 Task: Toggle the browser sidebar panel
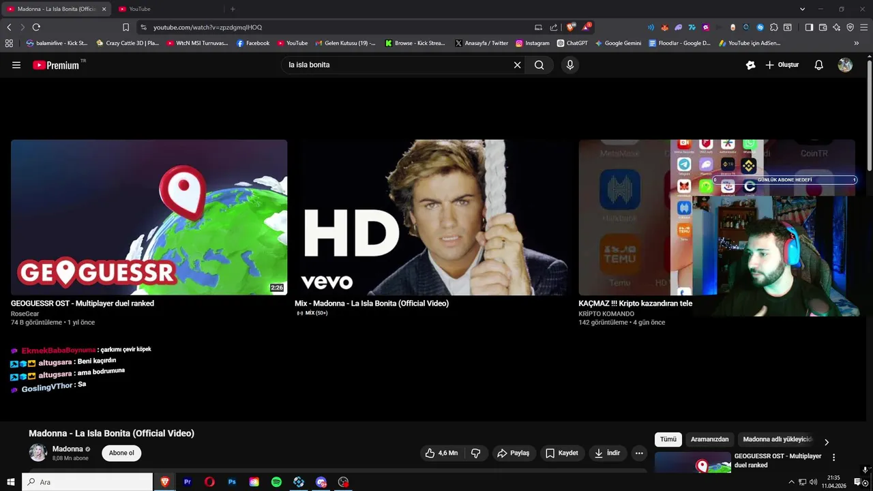point(809,27)
